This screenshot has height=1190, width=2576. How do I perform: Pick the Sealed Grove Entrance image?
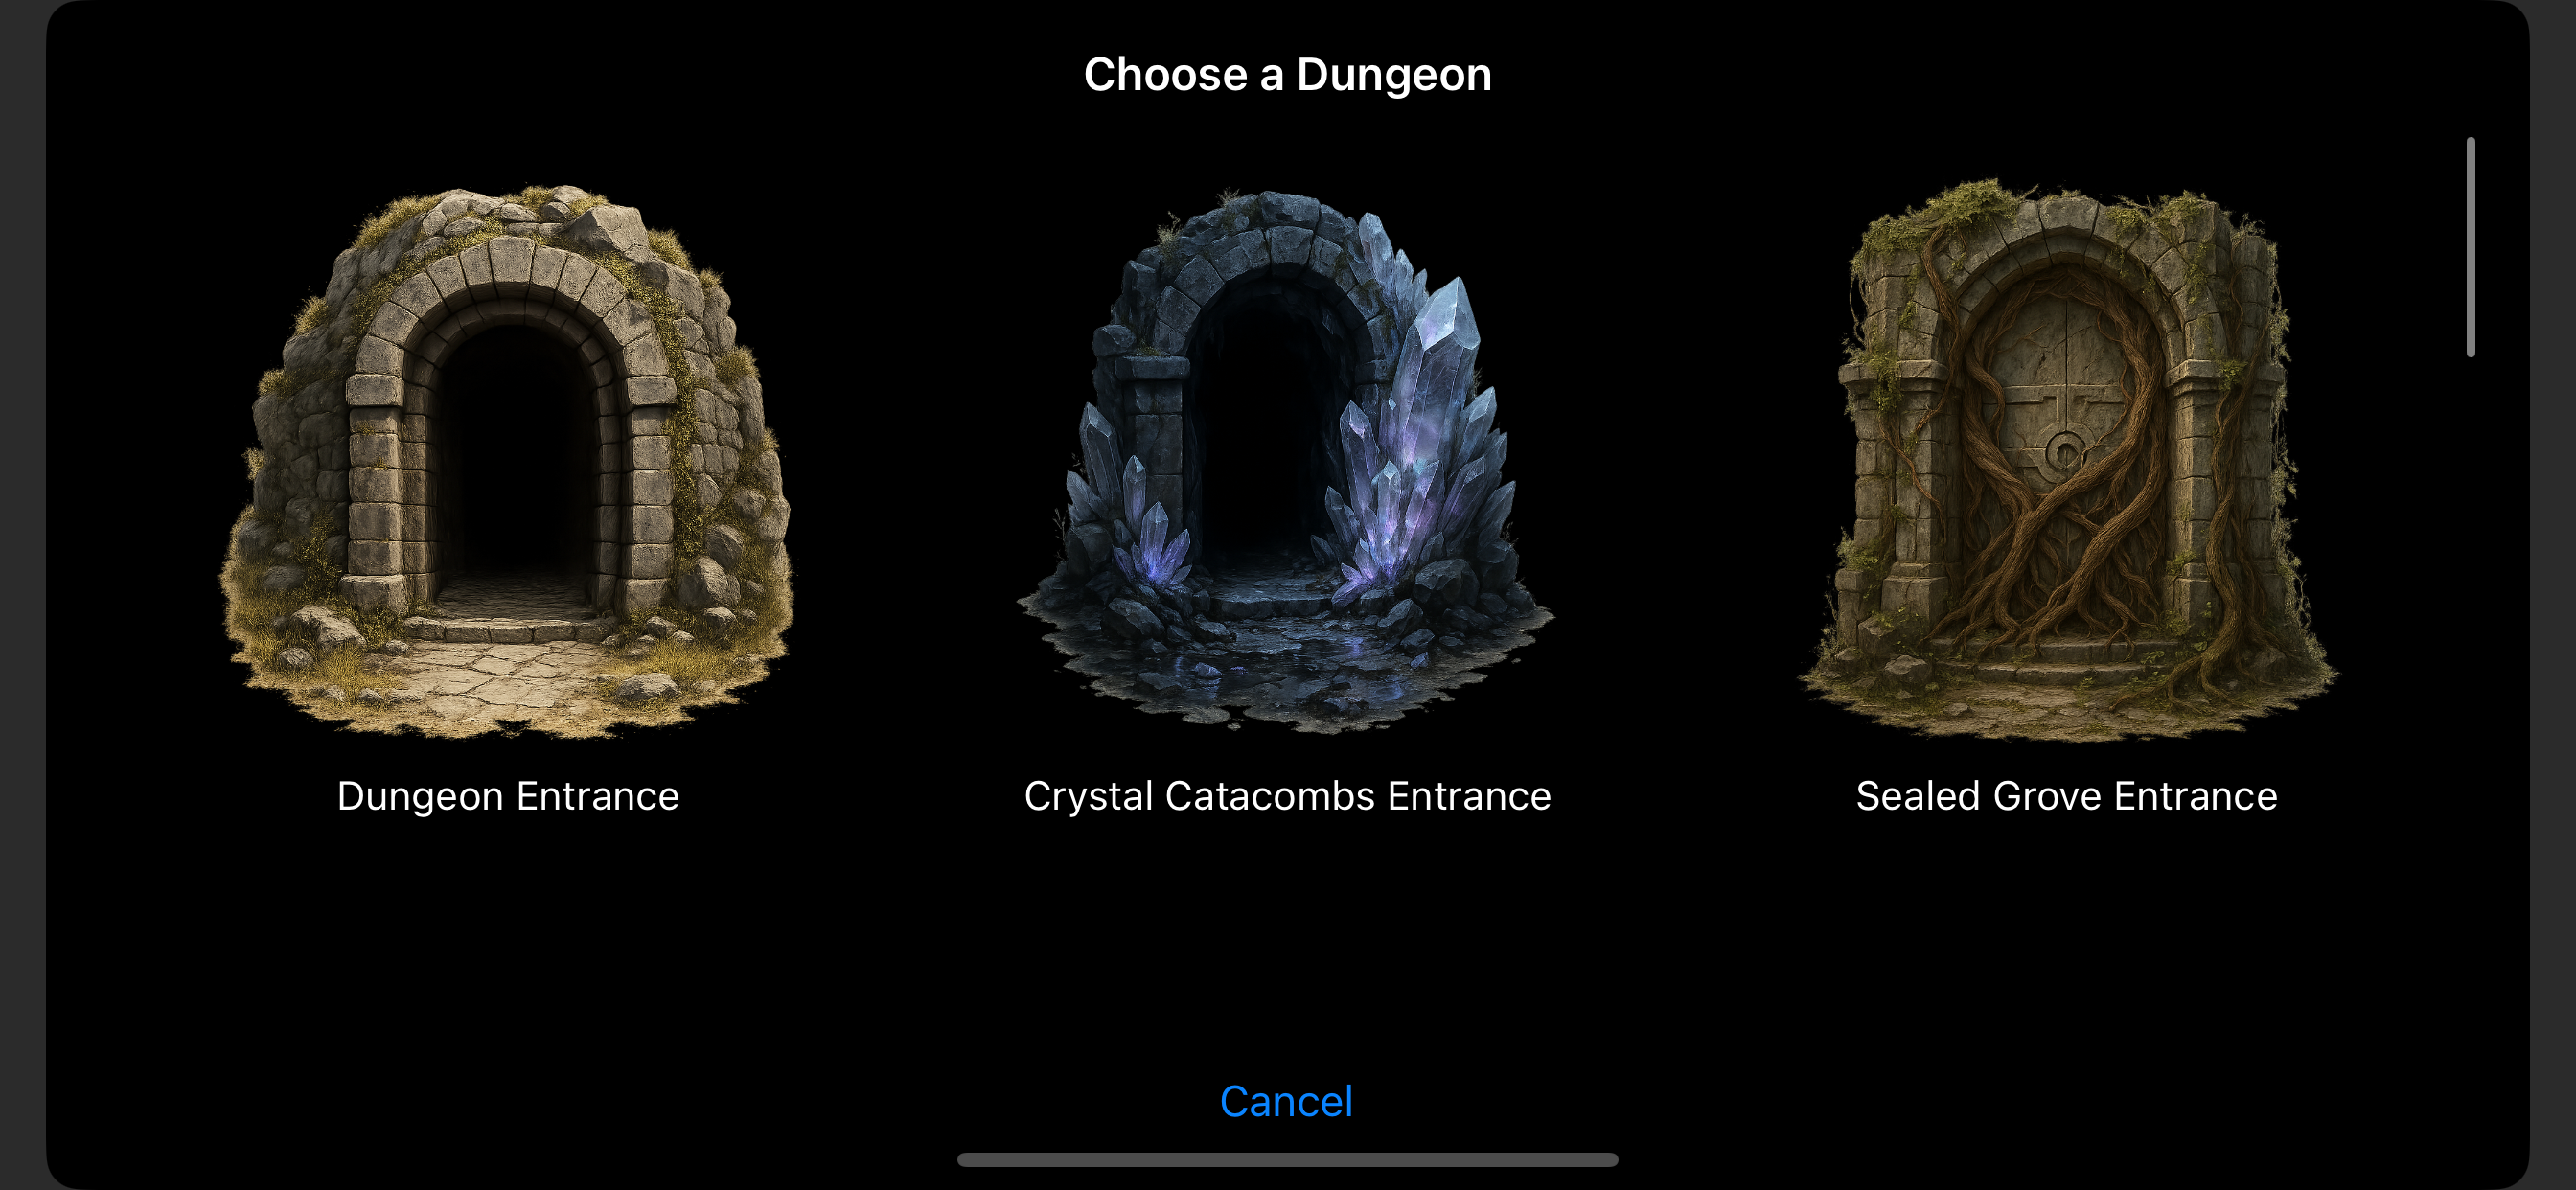[x=2066, y=461]
